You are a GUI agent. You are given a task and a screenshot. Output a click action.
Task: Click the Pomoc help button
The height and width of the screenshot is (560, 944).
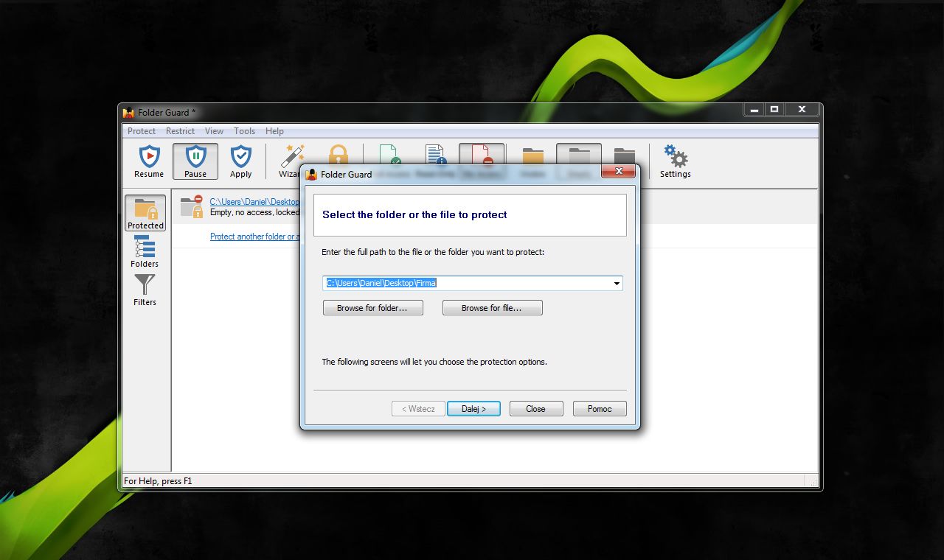600,409
